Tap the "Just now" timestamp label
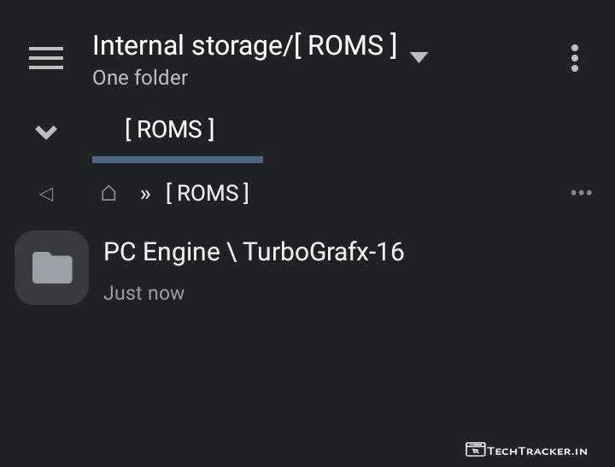This screenshot has height=467, width=615. click(143, 293)
